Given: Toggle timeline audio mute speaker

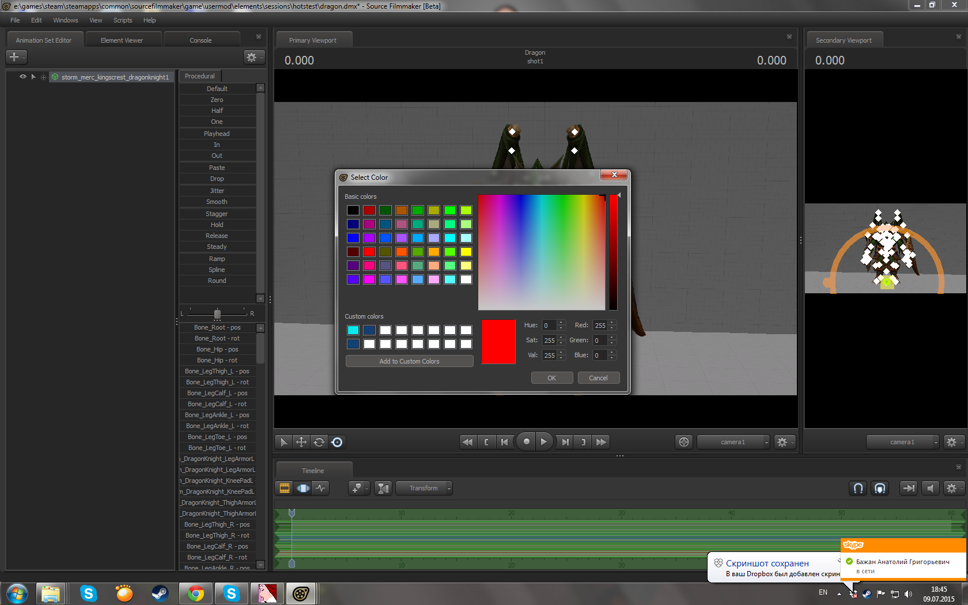Looking at the screenshot, I should pos(930,488).
